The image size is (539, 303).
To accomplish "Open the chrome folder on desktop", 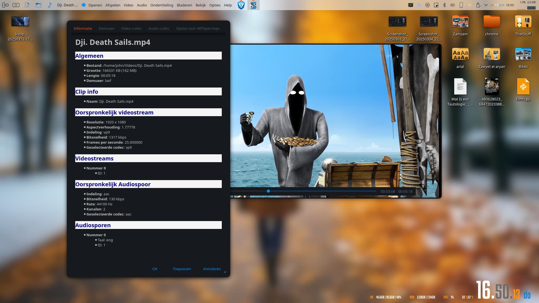I will pyautogui.click(x=492, y=26).
